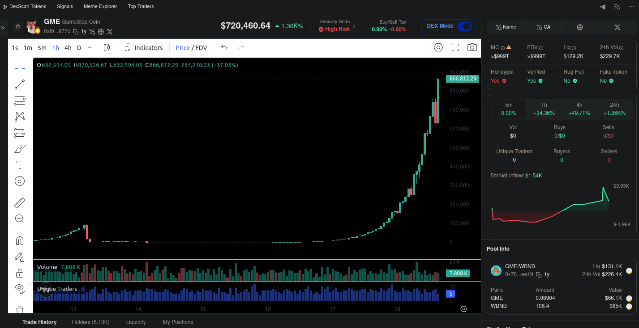Collapse the drawing toolbar with the small arrow
The height and width of the screenshot is (328, 639).
[31, 285]
